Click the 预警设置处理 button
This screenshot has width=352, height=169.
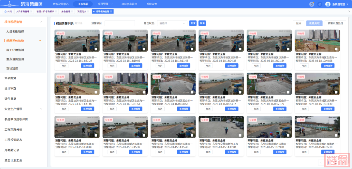pos(336,23)
